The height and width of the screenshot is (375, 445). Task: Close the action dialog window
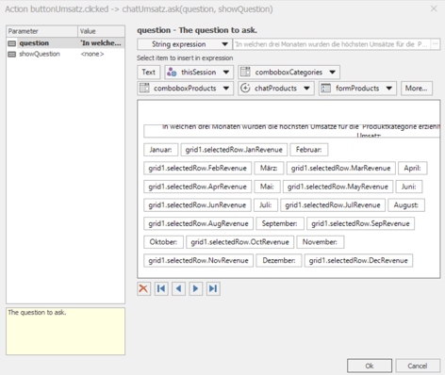pos(434,8)
